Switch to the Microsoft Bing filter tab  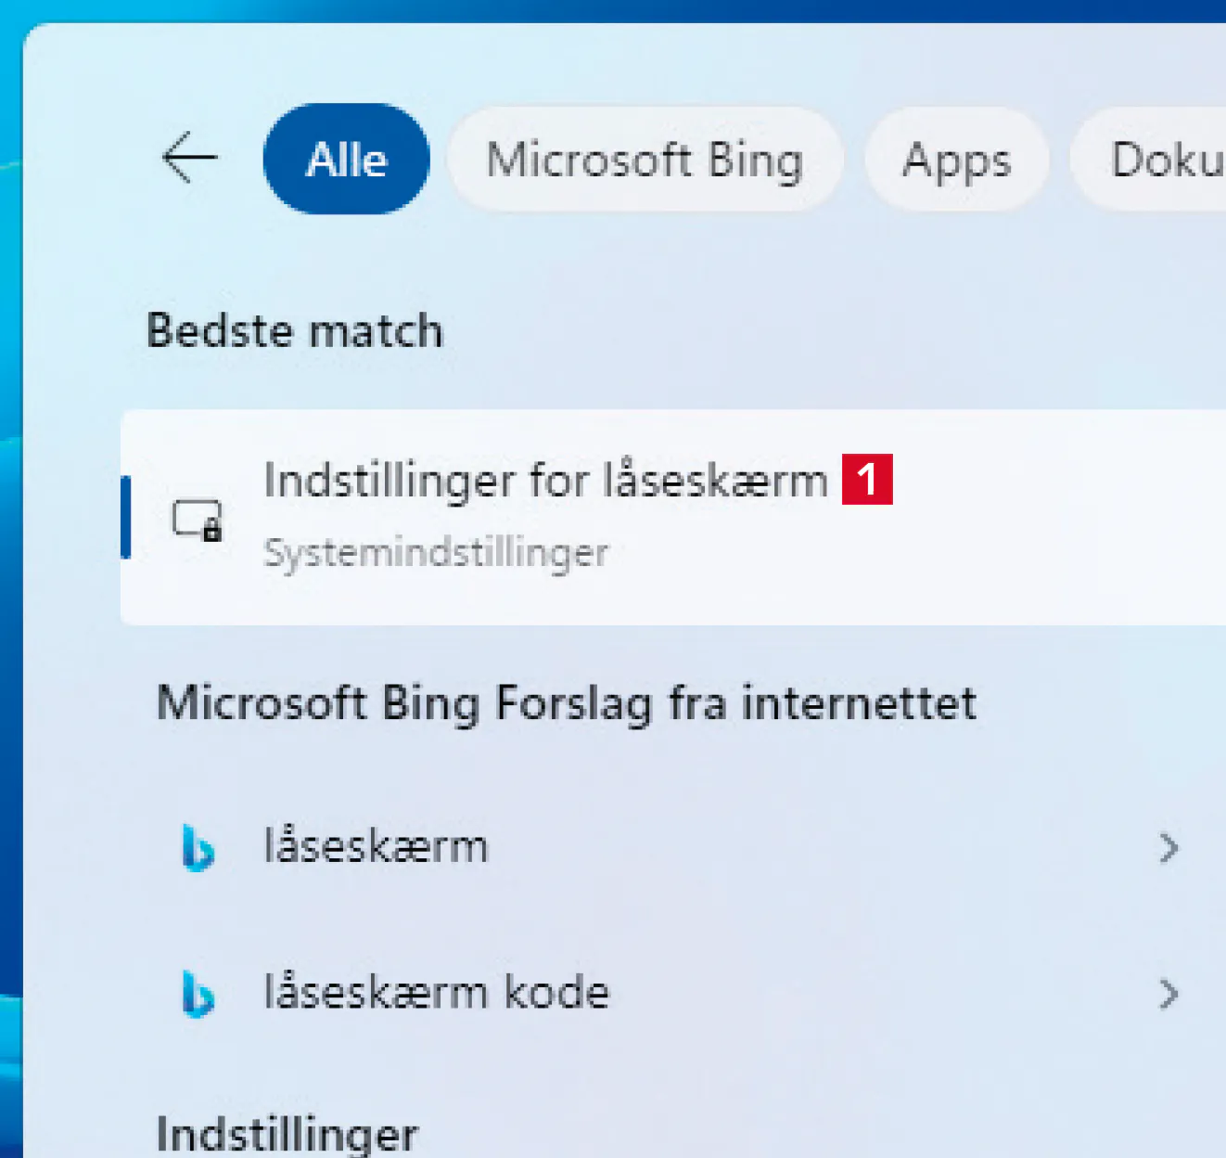point(645,160)
